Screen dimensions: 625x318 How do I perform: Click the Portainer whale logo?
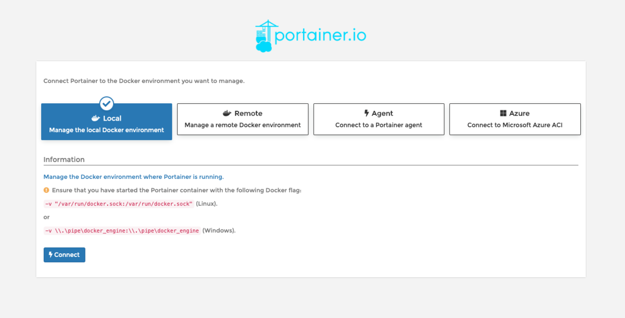tap(265, 34)
